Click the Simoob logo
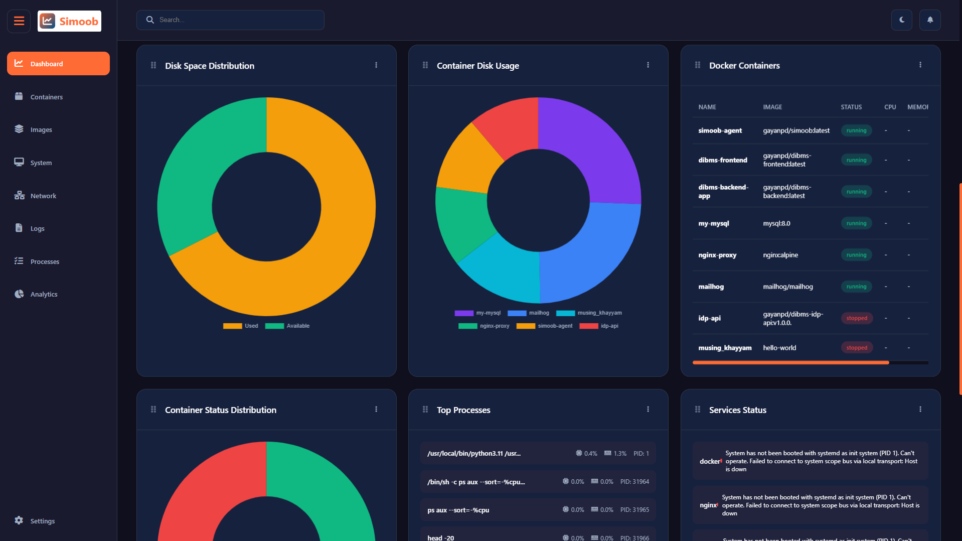The width and height of the screenshot is (962, 541). (69, 21)
